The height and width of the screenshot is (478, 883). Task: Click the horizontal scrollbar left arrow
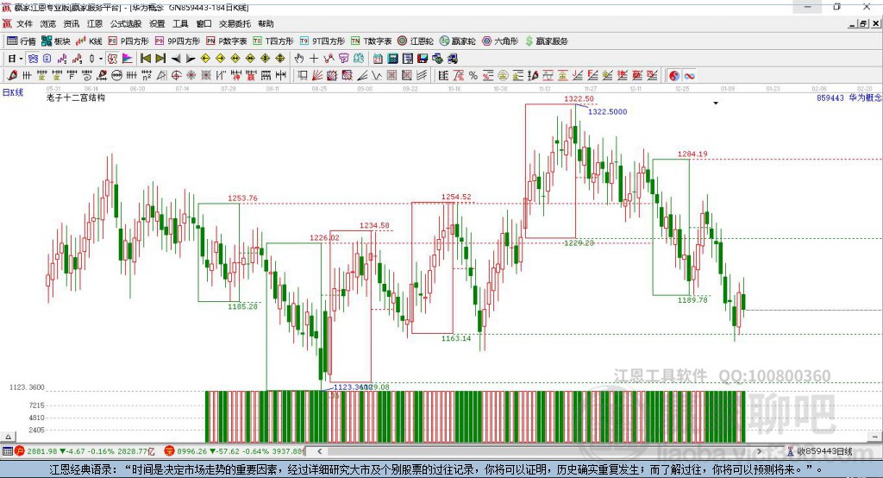(319, 451)
